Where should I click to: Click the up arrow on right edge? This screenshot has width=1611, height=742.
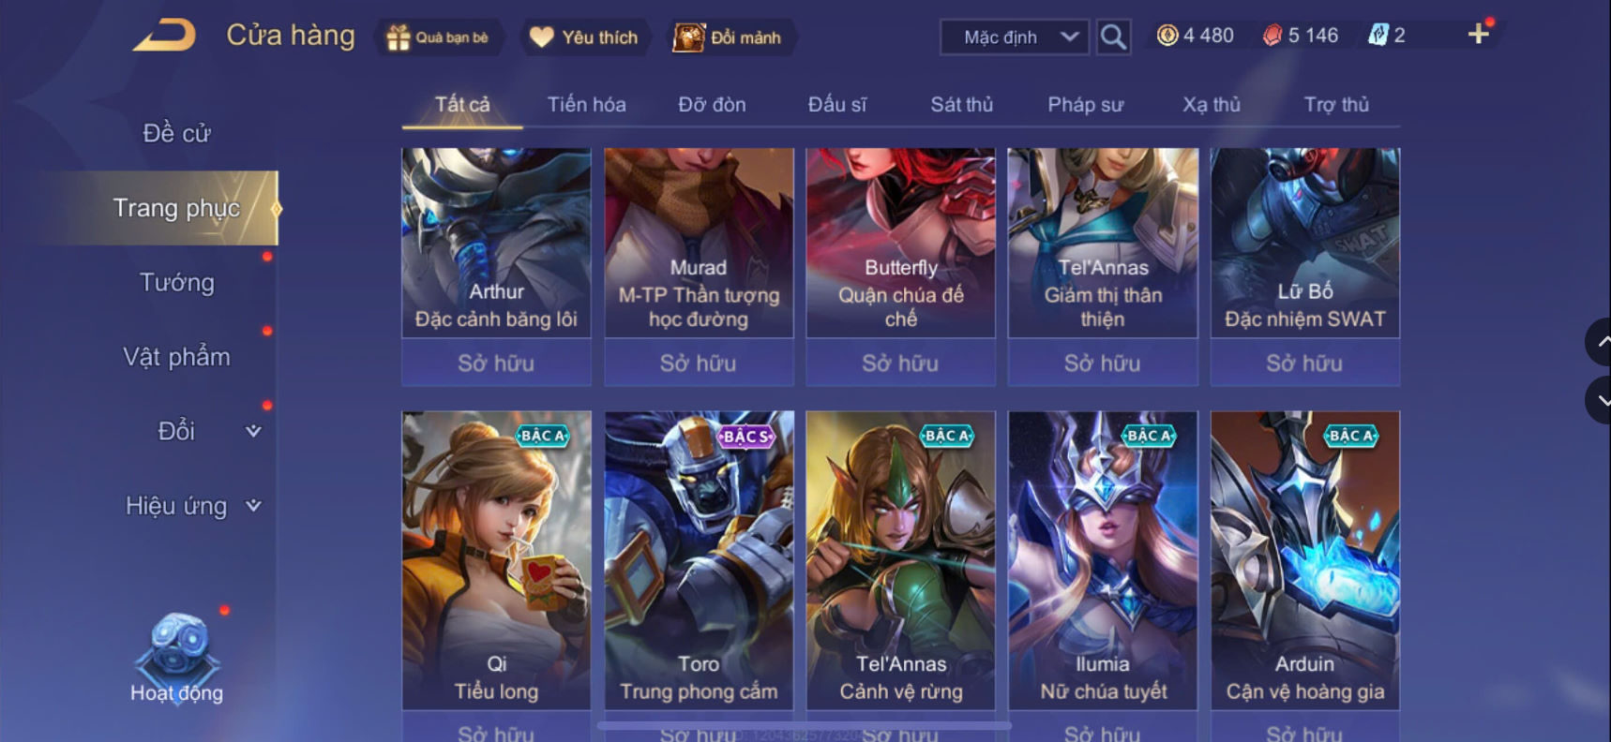click(1599, 342)
